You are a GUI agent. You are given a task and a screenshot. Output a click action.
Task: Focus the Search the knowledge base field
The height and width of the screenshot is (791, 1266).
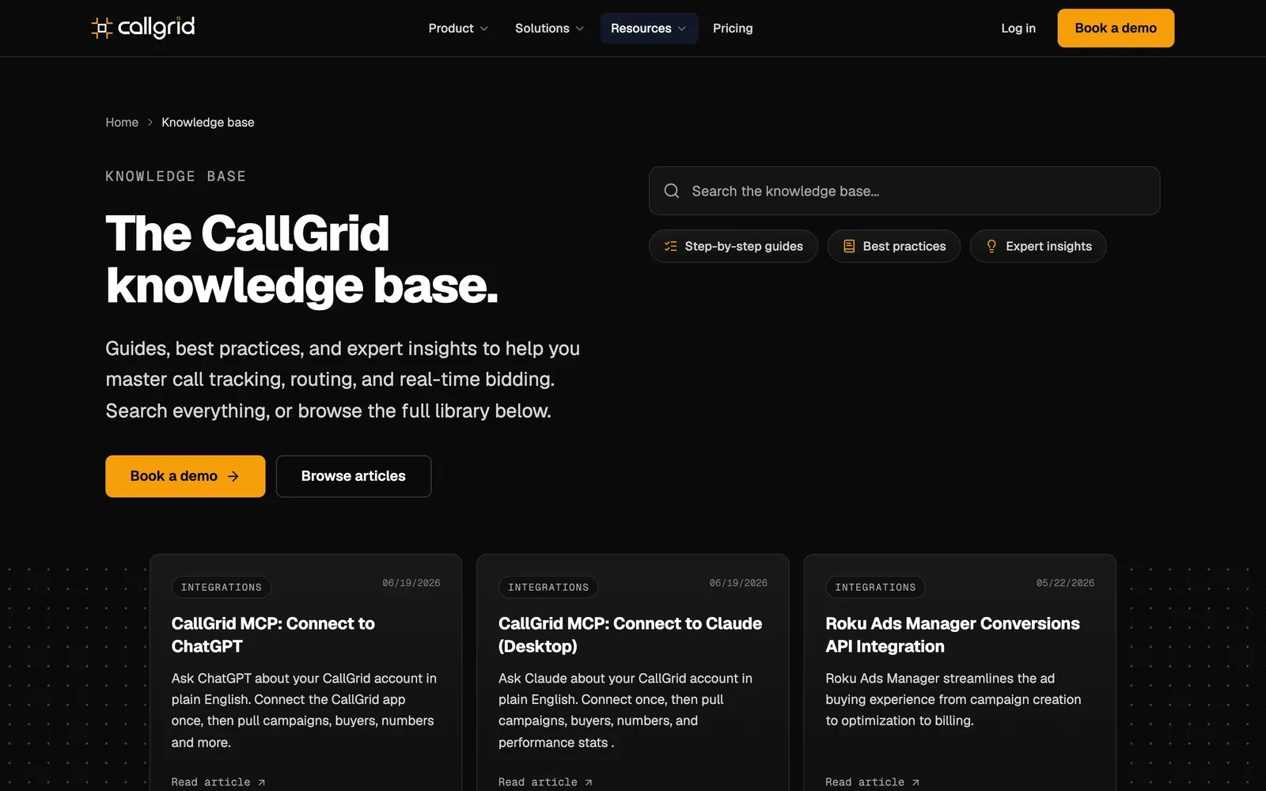904,191
